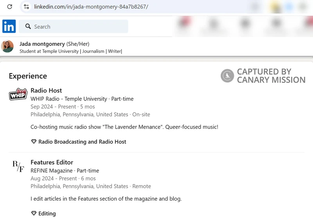Open the REFINE Magazine company link
The width and height of the screenshot is (313, 224).
click(x=52, y=170)
